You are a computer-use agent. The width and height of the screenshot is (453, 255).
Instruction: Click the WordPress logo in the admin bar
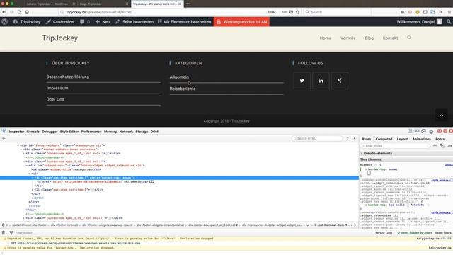coord(5,22)
